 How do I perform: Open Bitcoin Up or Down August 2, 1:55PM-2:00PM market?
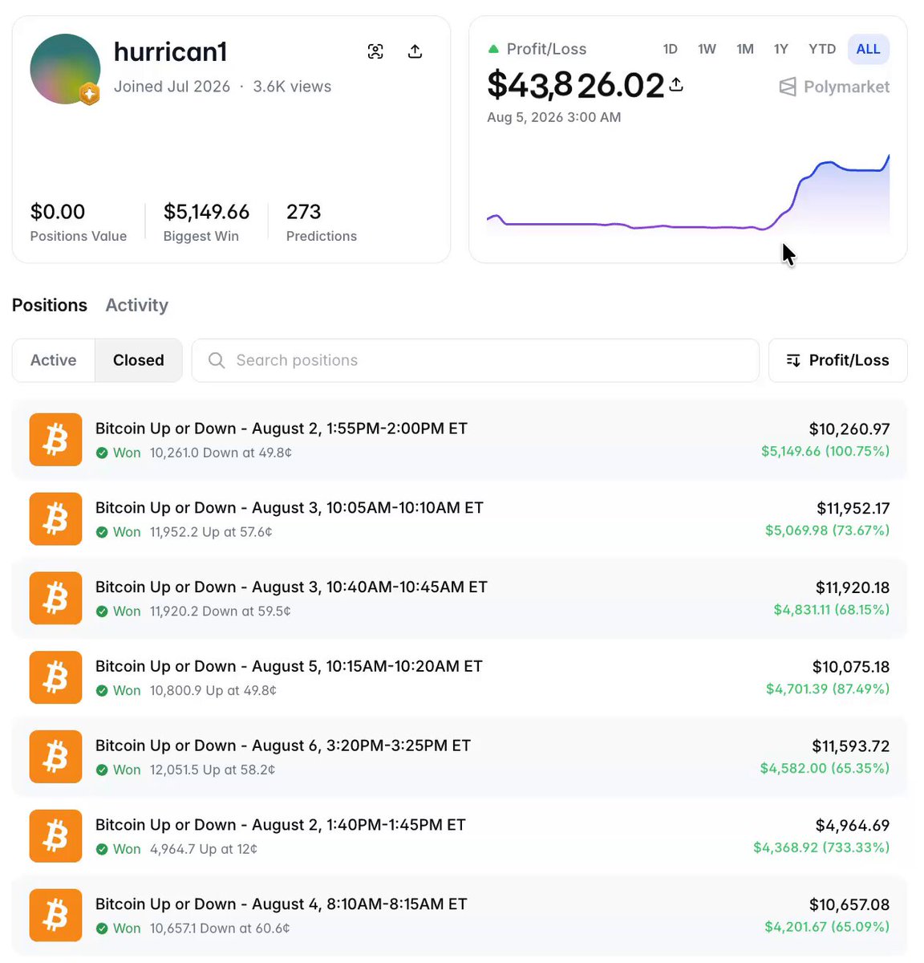tap(460, 440)
